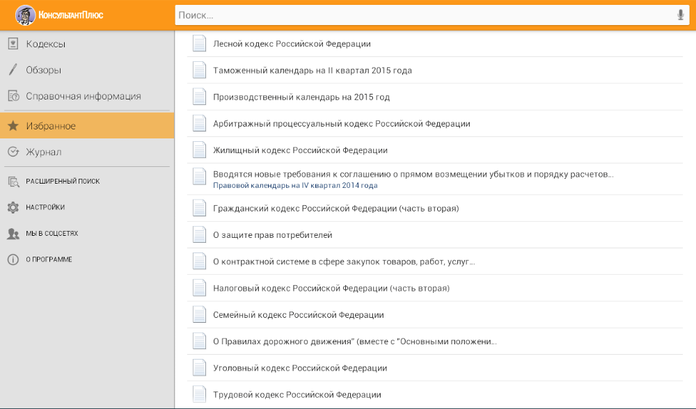
Task: Click the microphone voice search icon
Action: tap(680, 15)
